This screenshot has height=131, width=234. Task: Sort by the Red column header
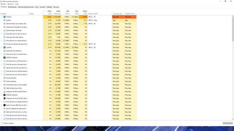(75, 12)
